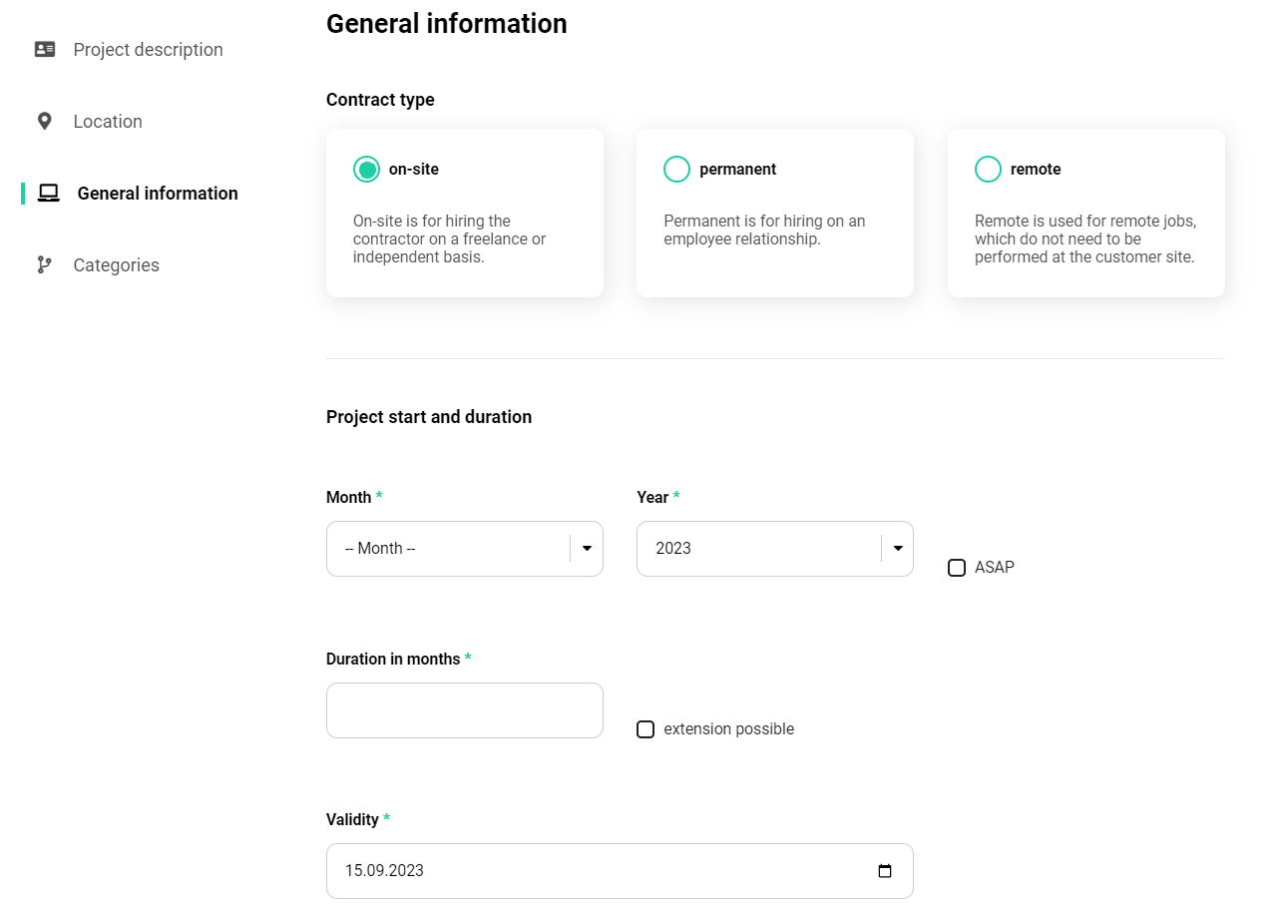Select the Location pin icon in sidebar

click(x=45, y=120)
